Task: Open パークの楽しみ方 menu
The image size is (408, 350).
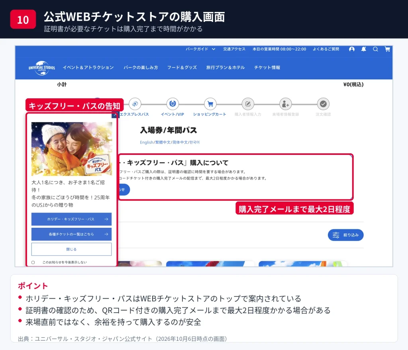Action: [x=141, y=68]
